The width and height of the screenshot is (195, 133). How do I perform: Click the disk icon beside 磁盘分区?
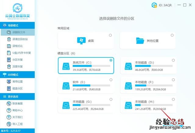point(9,88)
